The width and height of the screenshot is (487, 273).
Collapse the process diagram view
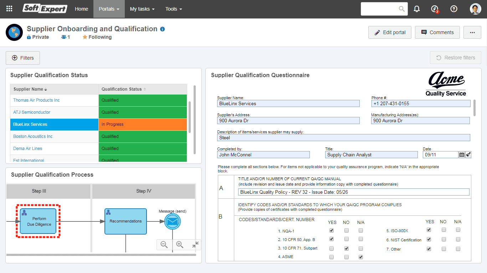pos(195,245)
